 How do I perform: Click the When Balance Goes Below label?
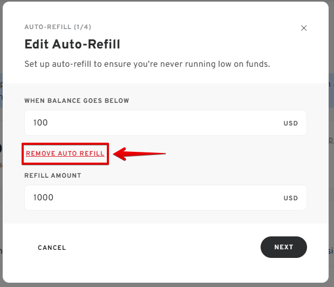tap(77, 101)
